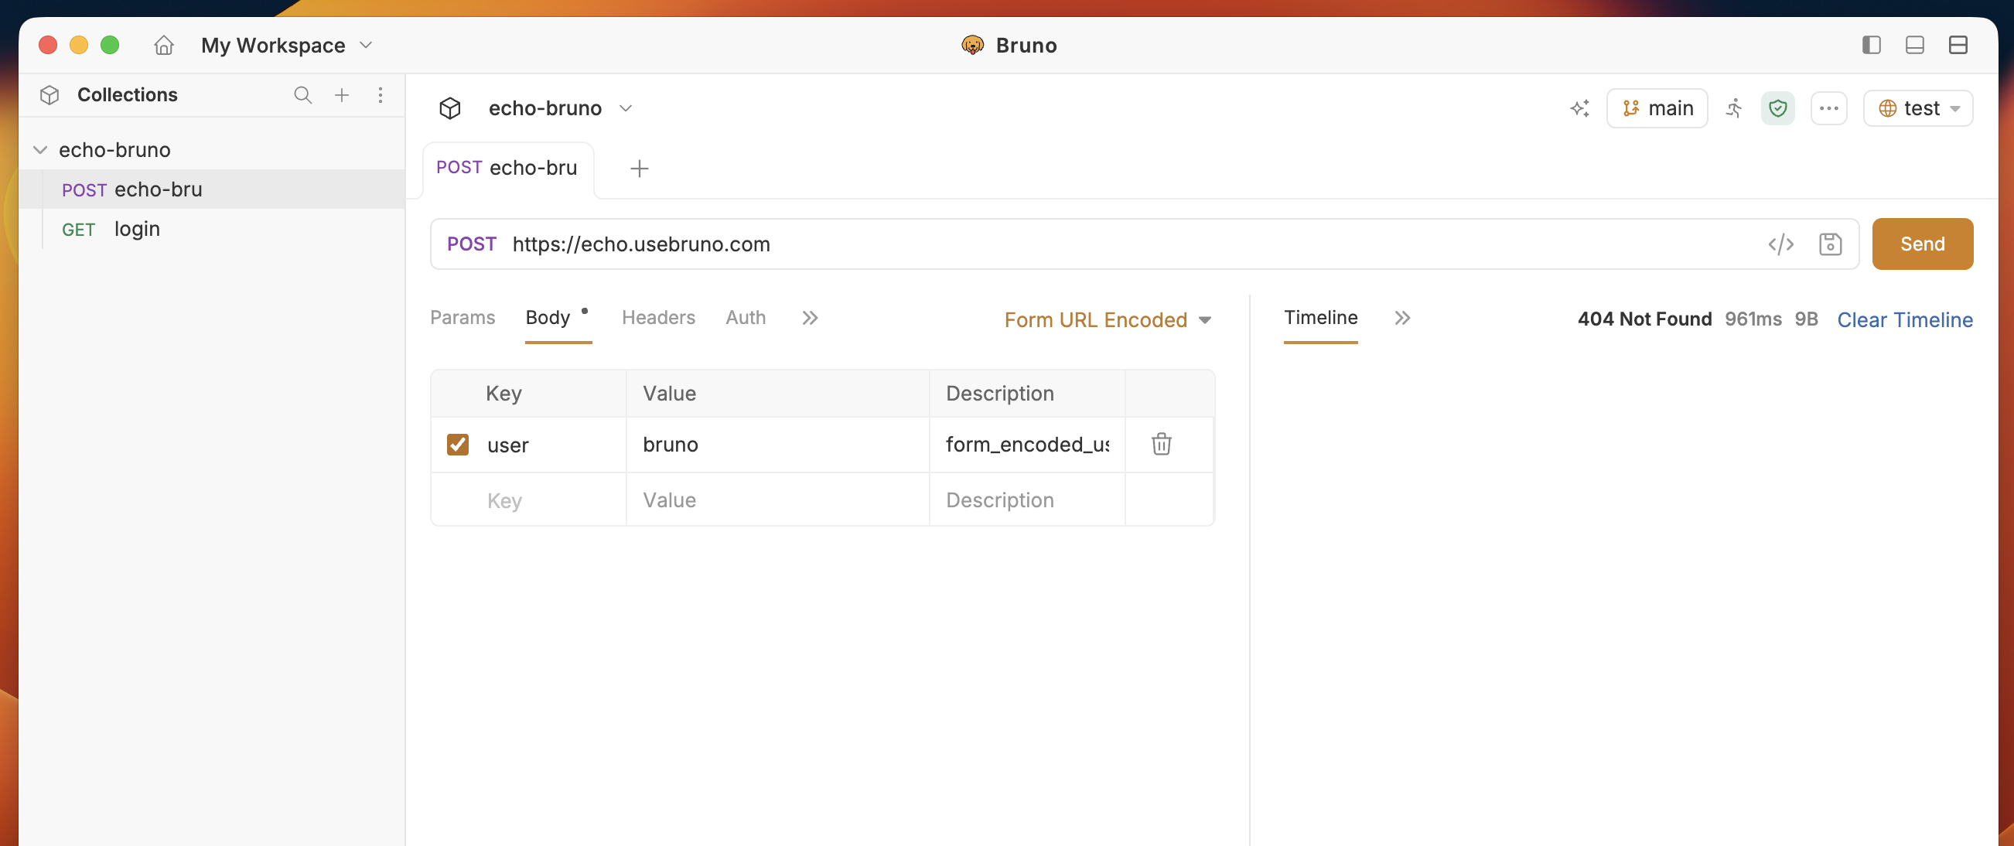Maximize the window with the green button
The width and height of the screenshot is (2014, 846).
click(111, 46)
